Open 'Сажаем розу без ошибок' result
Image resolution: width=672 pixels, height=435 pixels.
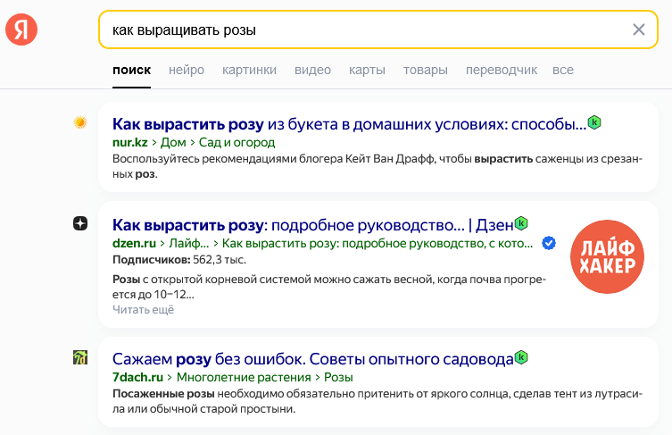pos(312,359)
